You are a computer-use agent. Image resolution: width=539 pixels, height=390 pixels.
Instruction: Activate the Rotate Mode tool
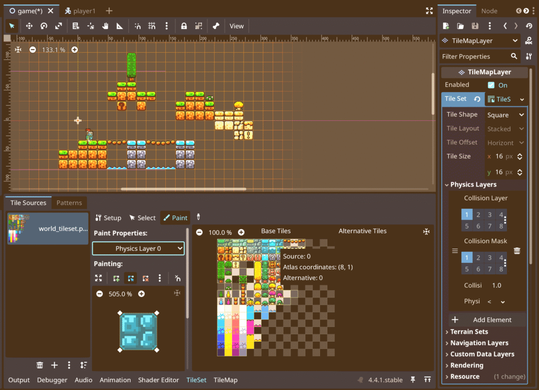coord(44,26)
